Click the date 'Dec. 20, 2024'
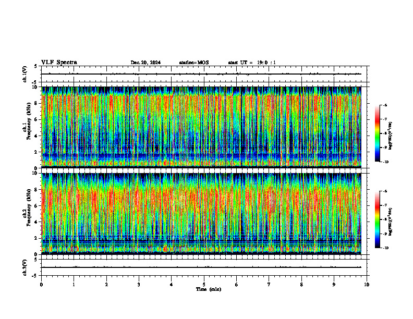The height and width of the screenshot is (319, 413). pyautogui.click(x=145, y=63)
